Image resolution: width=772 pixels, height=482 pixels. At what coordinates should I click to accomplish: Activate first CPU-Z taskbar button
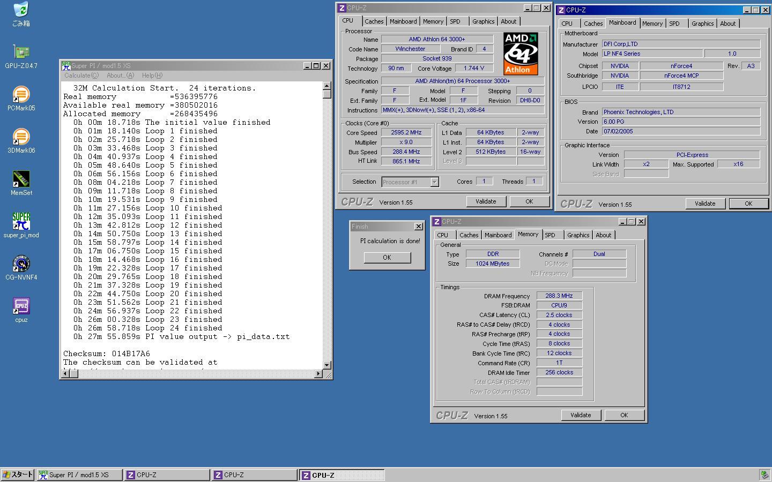click(167, 475)
